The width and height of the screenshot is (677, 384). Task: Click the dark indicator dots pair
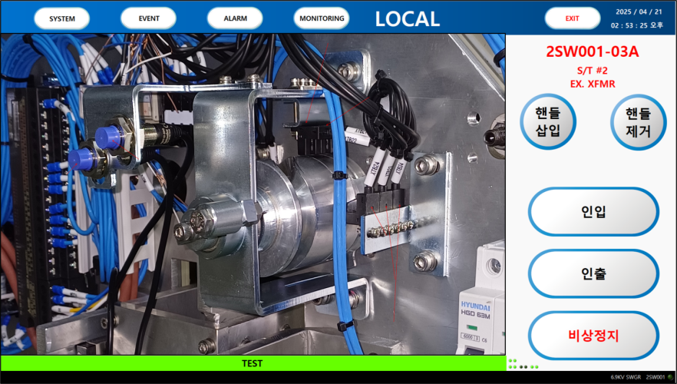click(x=526, y=367)
